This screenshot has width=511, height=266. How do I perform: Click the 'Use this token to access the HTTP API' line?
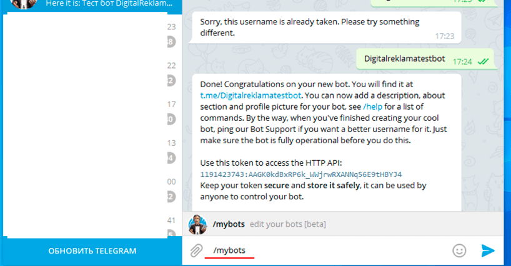click(x=271, y=163)
